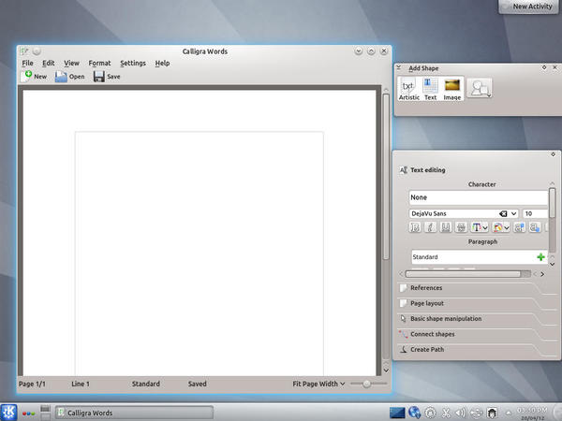Screen dimensions: 562x421
Task: Open the Fit Page Width zoom dropdown
Action: (x=318, y=384)
